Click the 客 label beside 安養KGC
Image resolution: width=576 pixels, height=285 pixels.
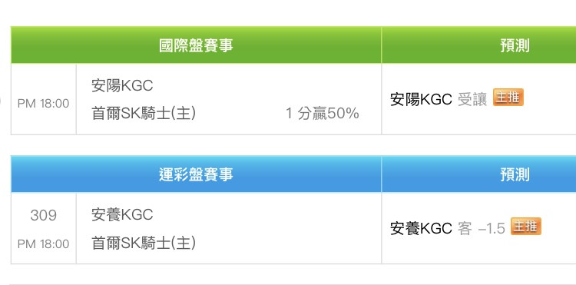click(x=465, y=228)
